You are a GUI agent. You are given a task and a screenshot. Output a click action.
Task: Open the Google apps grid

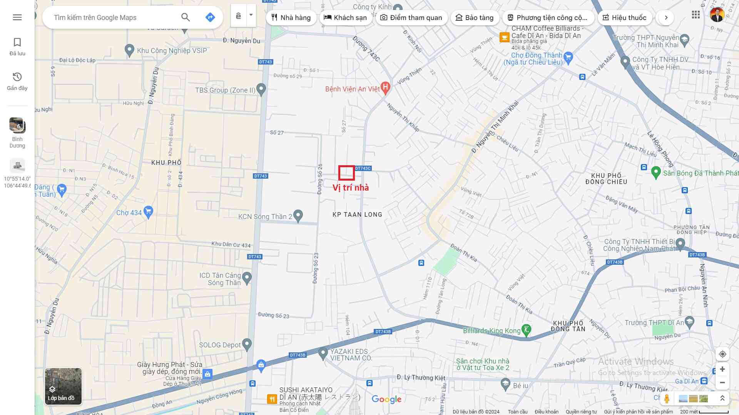point(696,15)
